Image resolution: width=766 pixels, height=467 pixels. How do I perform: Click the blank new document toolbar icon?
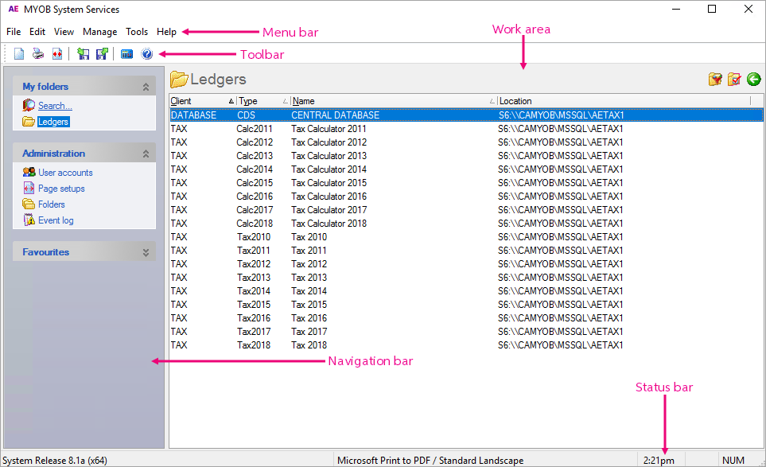[19, 54]
